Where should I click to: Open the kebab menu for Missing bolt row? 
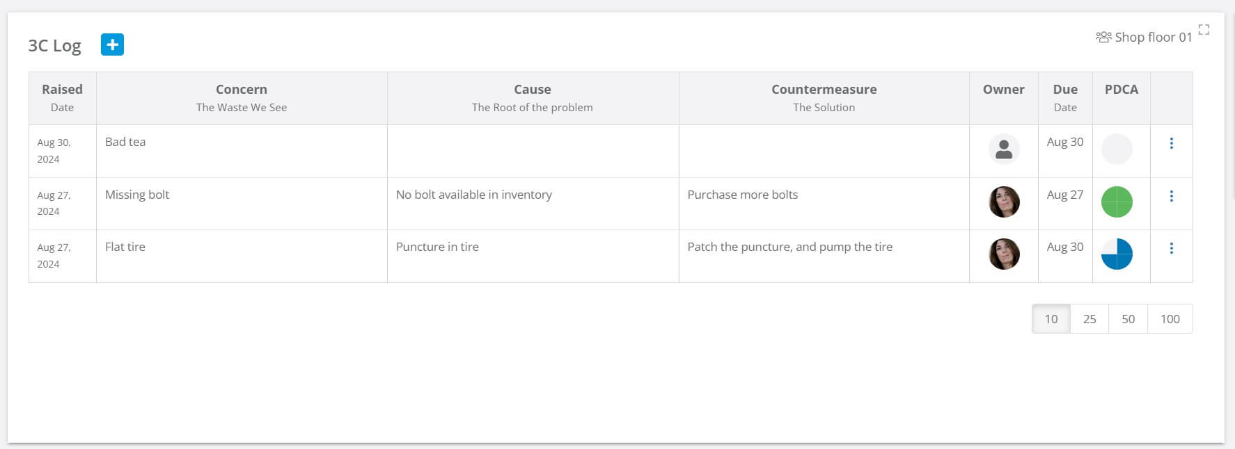(x=1172, y=196)
